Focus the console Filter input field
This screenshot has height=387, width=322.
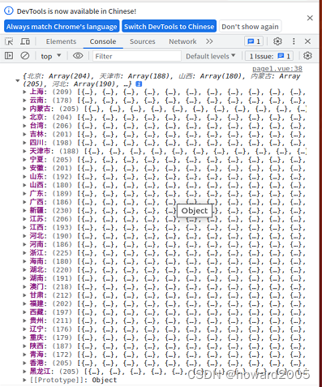coord(137,56)
